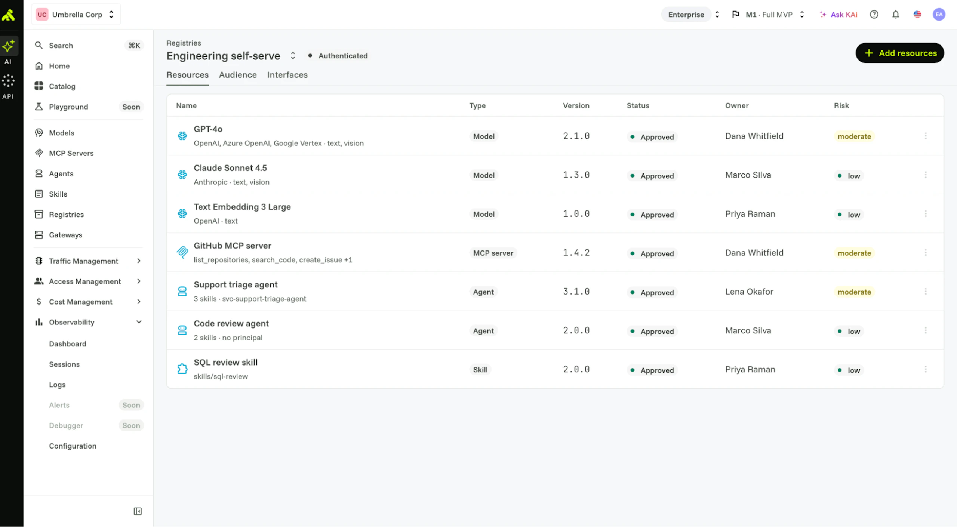Open the notifications bell icon

[896, 15]
